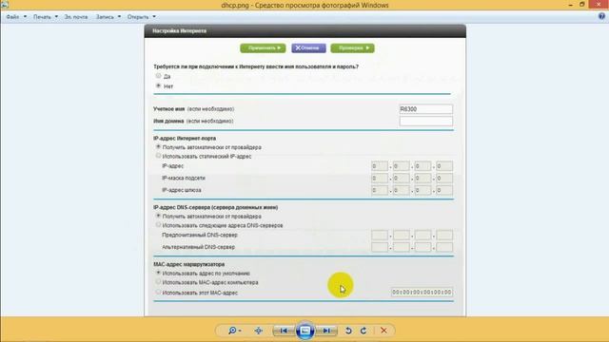The height and width of the screenshot is (342, 609).
Task: Delete the photo with red X
Action: coord(383,331)
